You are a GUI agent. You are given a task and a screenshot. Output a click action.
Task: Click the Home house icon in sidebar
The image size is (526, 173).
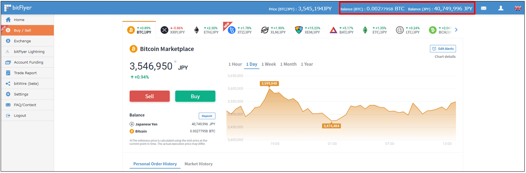[8, 20]
